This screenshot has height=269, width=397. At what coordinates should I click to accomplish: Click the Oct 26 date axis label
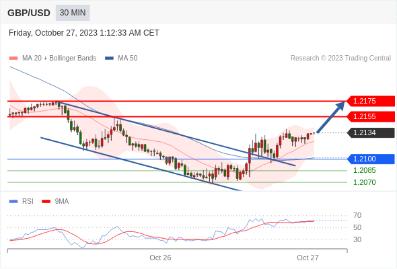pyautogui.click(x=160, y=258)
